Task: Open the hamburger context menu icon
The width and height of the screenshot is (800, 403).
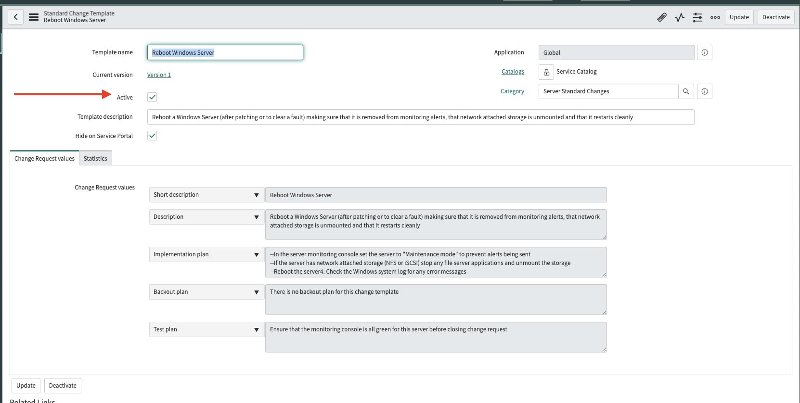Action: pyautogui.click(x=34, y=17)
